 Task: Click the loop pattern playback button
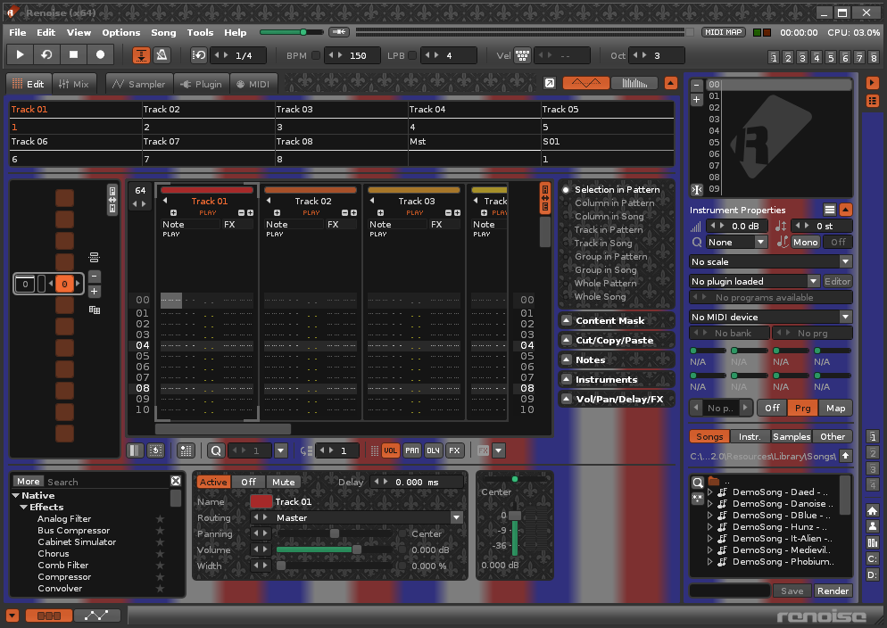point(47,54)
